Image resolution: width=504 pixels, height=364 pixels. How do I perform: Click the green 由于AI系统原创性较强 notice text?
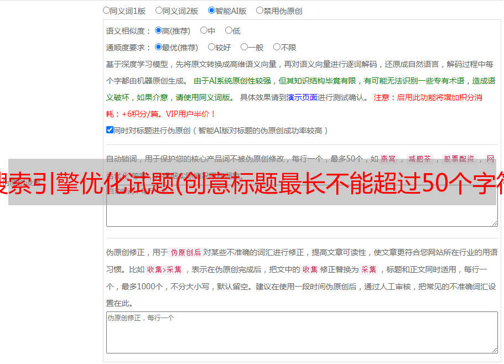(300, 89)
